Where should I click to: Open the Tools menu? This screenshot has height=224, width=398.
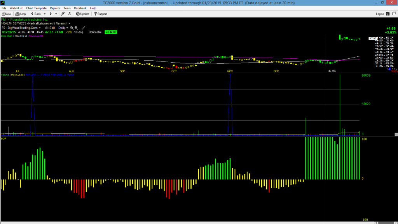67,8
